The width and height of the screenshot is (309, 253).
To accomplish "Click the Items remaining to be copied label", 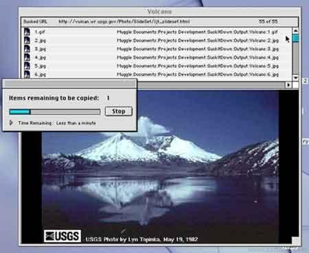I will pyautogui.click(x=54, y=98).
